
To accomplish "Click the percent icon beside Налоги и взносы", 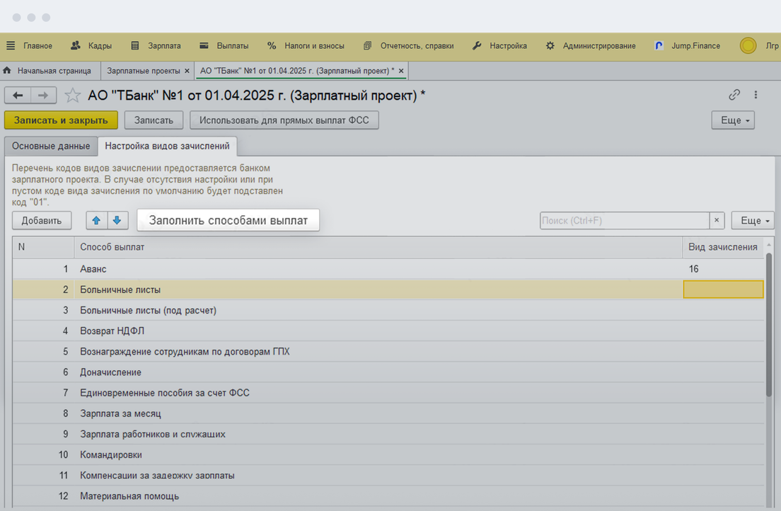I will coord(272,46).
